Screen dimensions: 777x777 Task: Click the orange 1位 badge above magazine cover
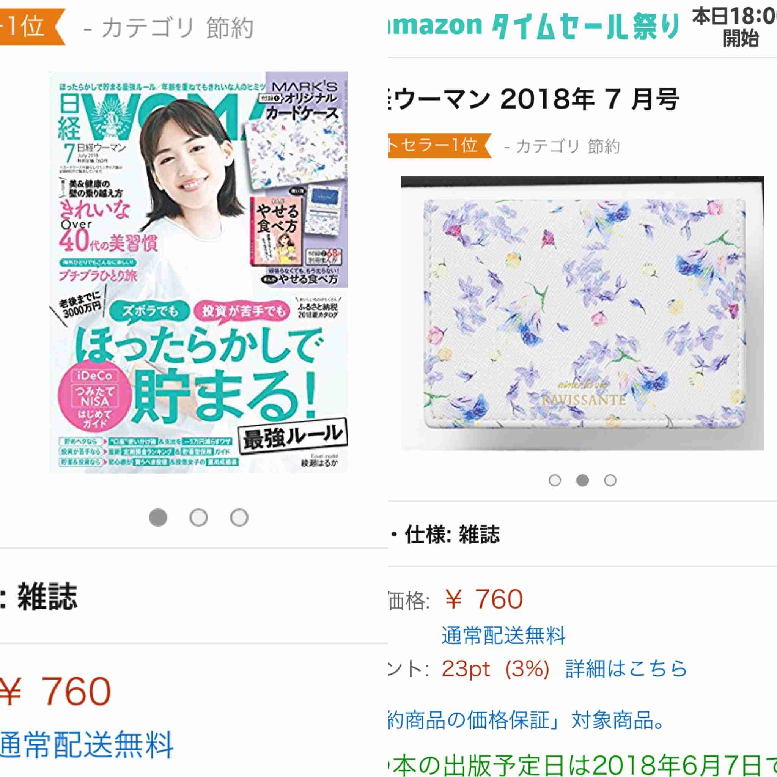[32, 27]
